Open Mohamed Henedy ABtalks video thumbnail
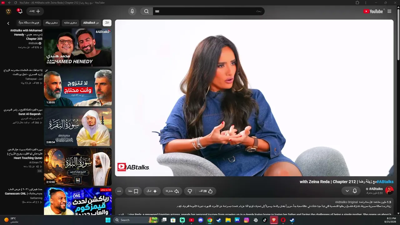This screenshot has height=225, width=400. click(78, 47)
